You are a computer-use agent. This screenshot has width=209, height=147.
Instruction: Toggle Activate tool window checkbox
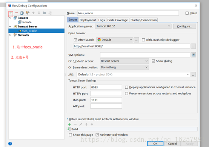(97, 135)
